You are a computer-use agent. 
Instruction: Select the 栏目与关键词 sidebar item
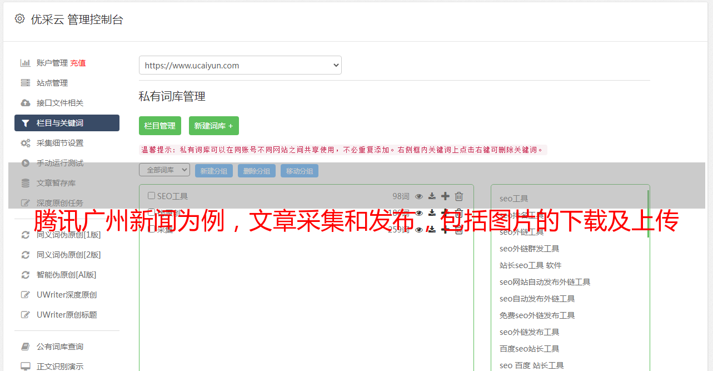[67, 123]
